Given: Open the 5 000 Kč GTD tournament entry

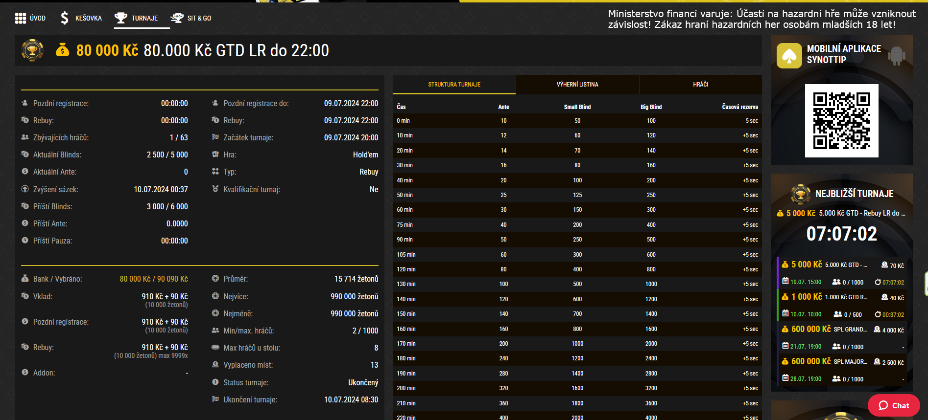Looking at the screenshot, I should (841, 273).
